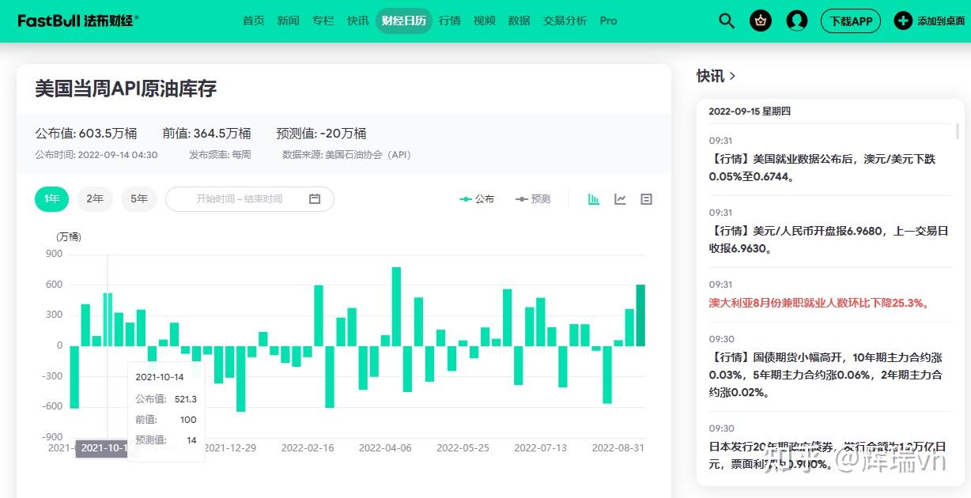This screenshot has height=498, width=971.
Task: Click the 预测值: -20万桶 text
Action: [x=321, y=134]
